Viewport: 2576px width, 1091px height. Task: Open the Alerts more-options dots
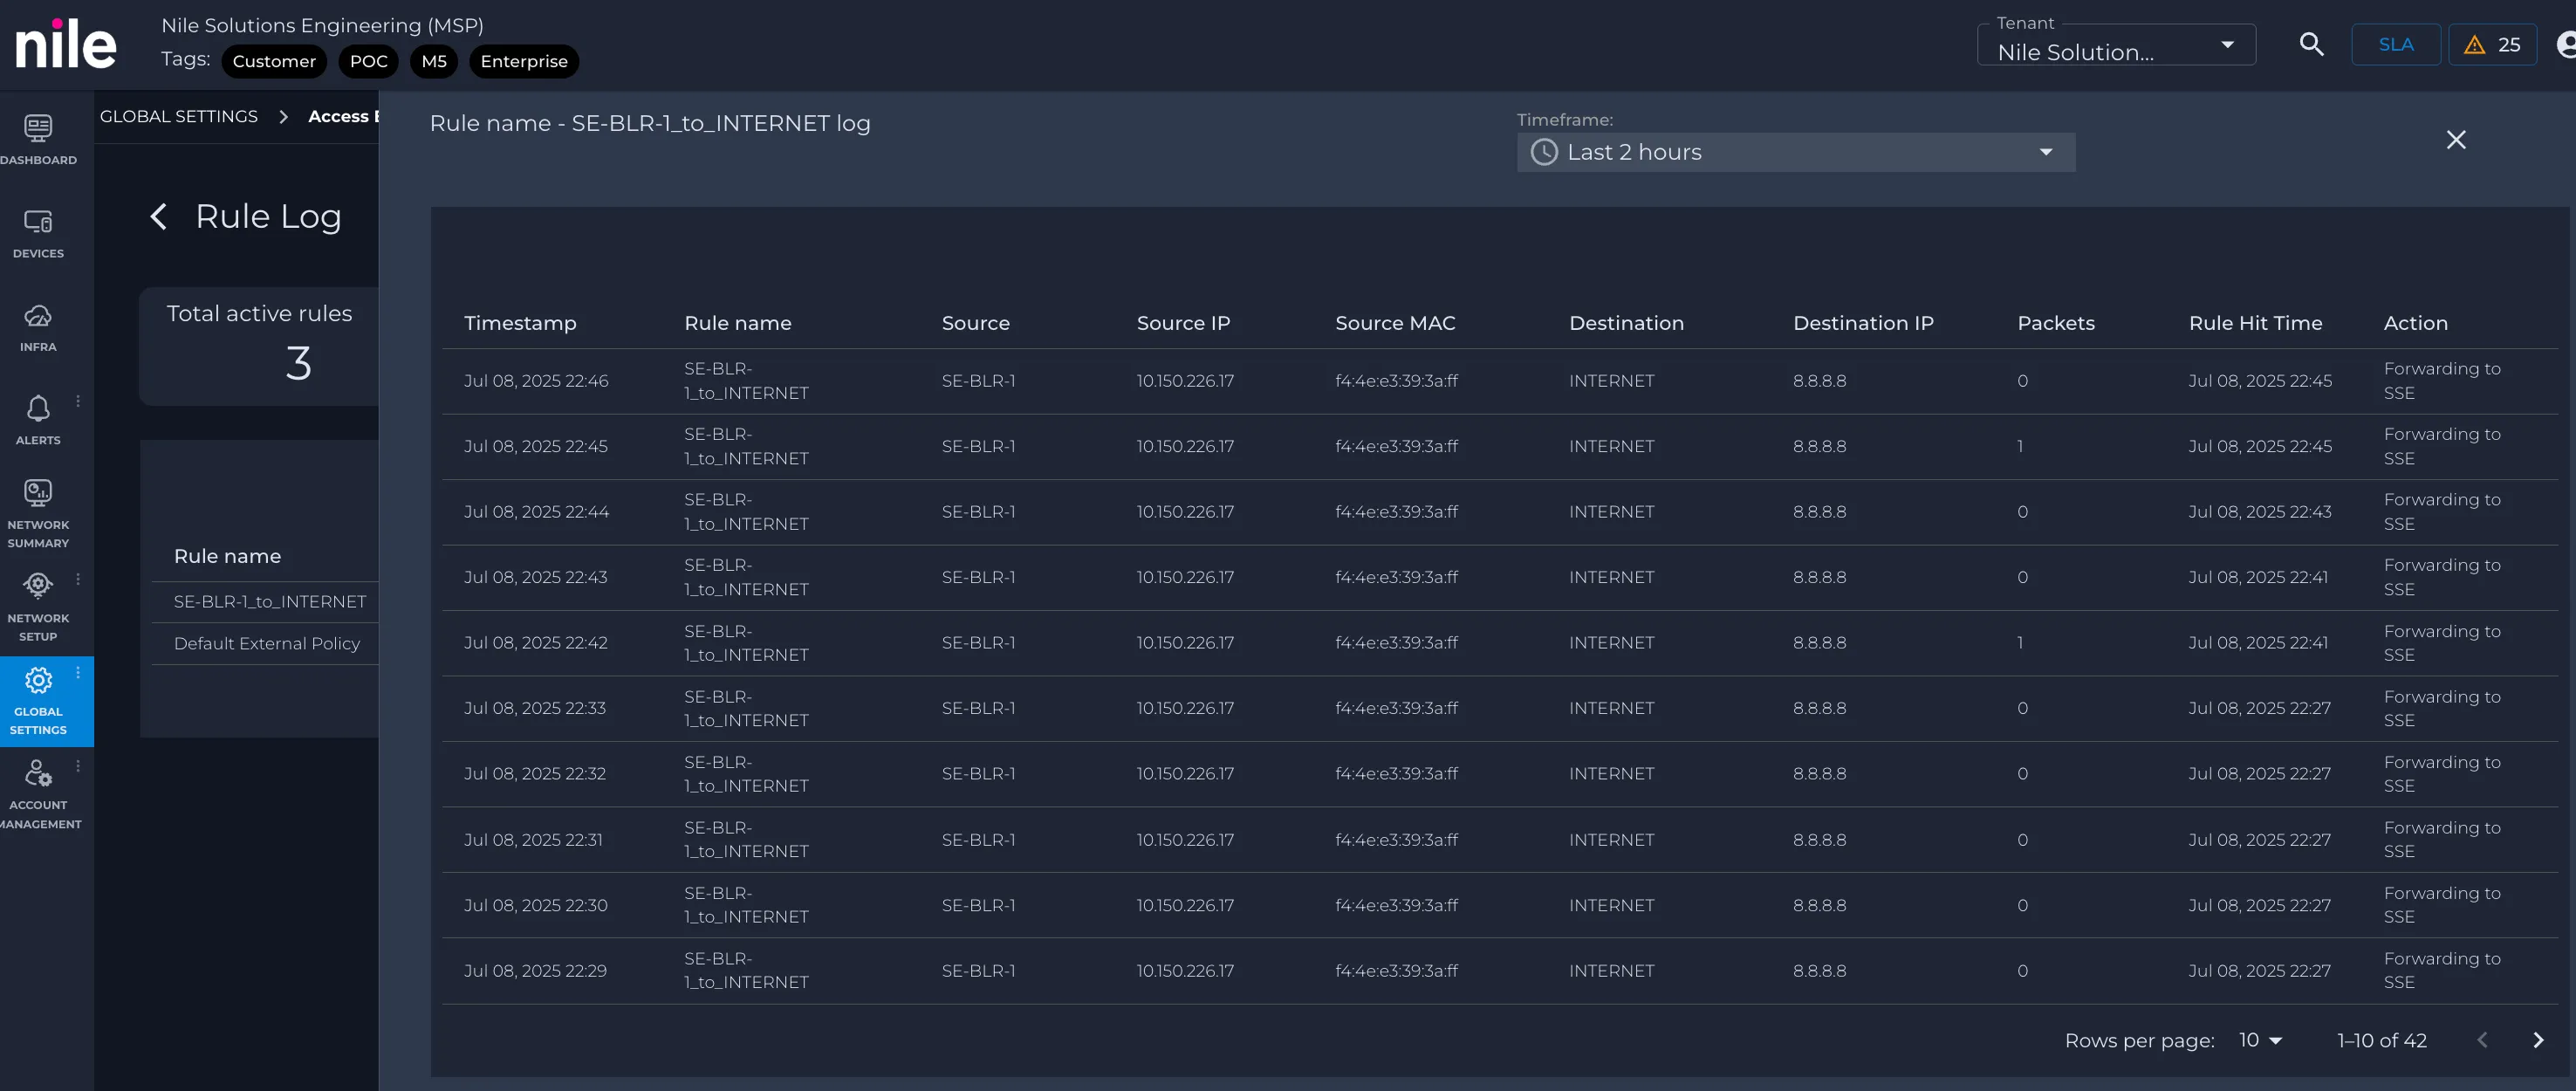point(78,401)
